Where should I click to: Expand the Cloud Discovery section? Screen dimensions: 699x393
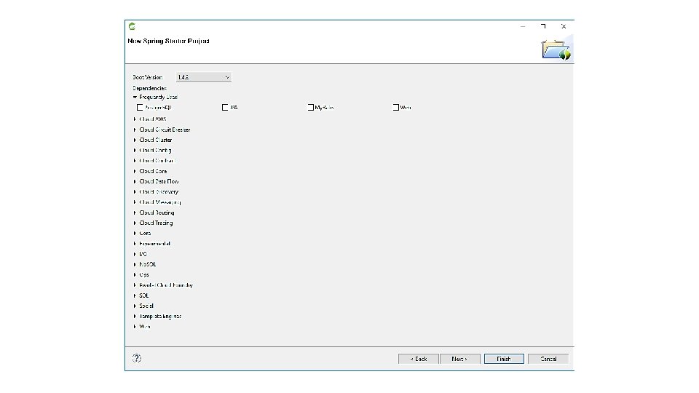pyautogui.click(x=135, y=192)
